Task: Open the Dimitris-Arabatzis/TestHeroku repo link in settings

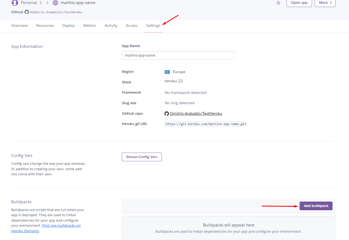Action: point(196,113)
